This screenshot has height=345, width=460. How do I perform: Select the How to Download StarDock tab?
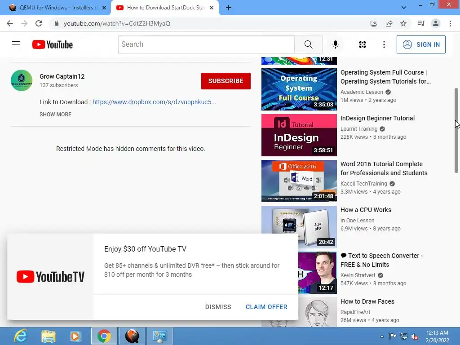click(x=165, y=8)
